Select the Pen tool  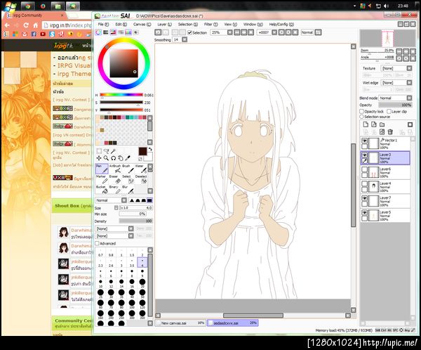[x=102, y=169]
